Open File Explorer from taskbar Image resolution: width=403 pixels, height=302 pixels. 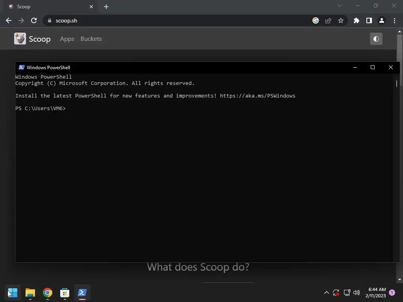coord(30,293)
